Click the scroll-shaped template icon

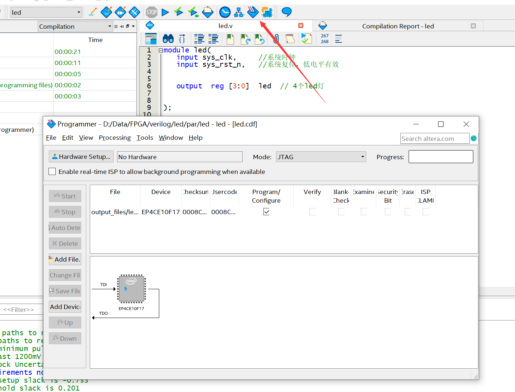[x=290, y=38]
